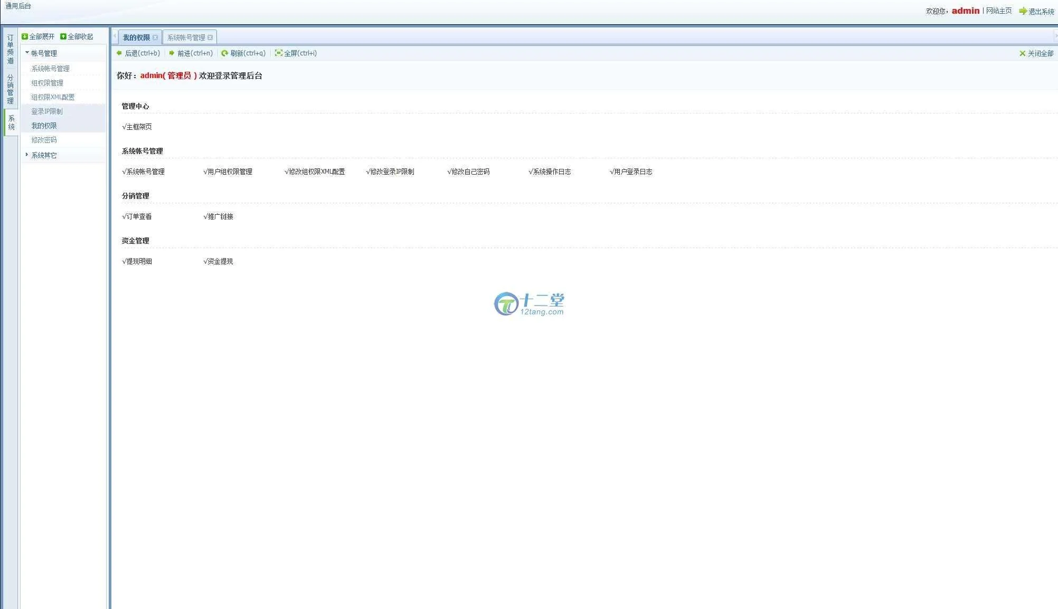The width and height of the screenshot is (1058, 609).
Task: Close the 系统帐号管理 tab with its X icon
Action: (x=210, y=37)
